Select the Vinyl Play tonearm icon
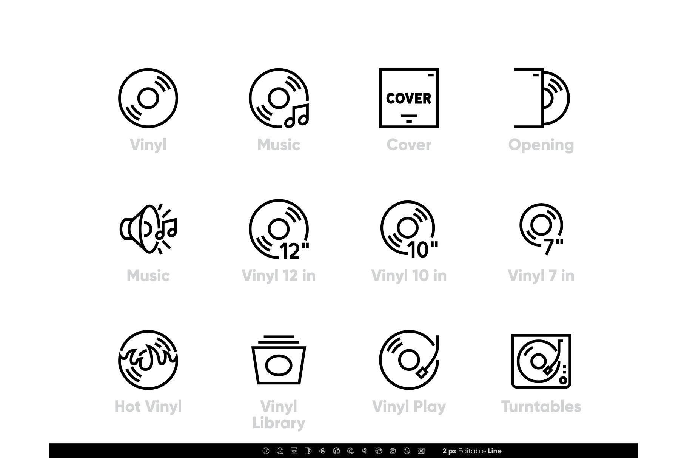 pyautogui.click(x=409, y=360)
